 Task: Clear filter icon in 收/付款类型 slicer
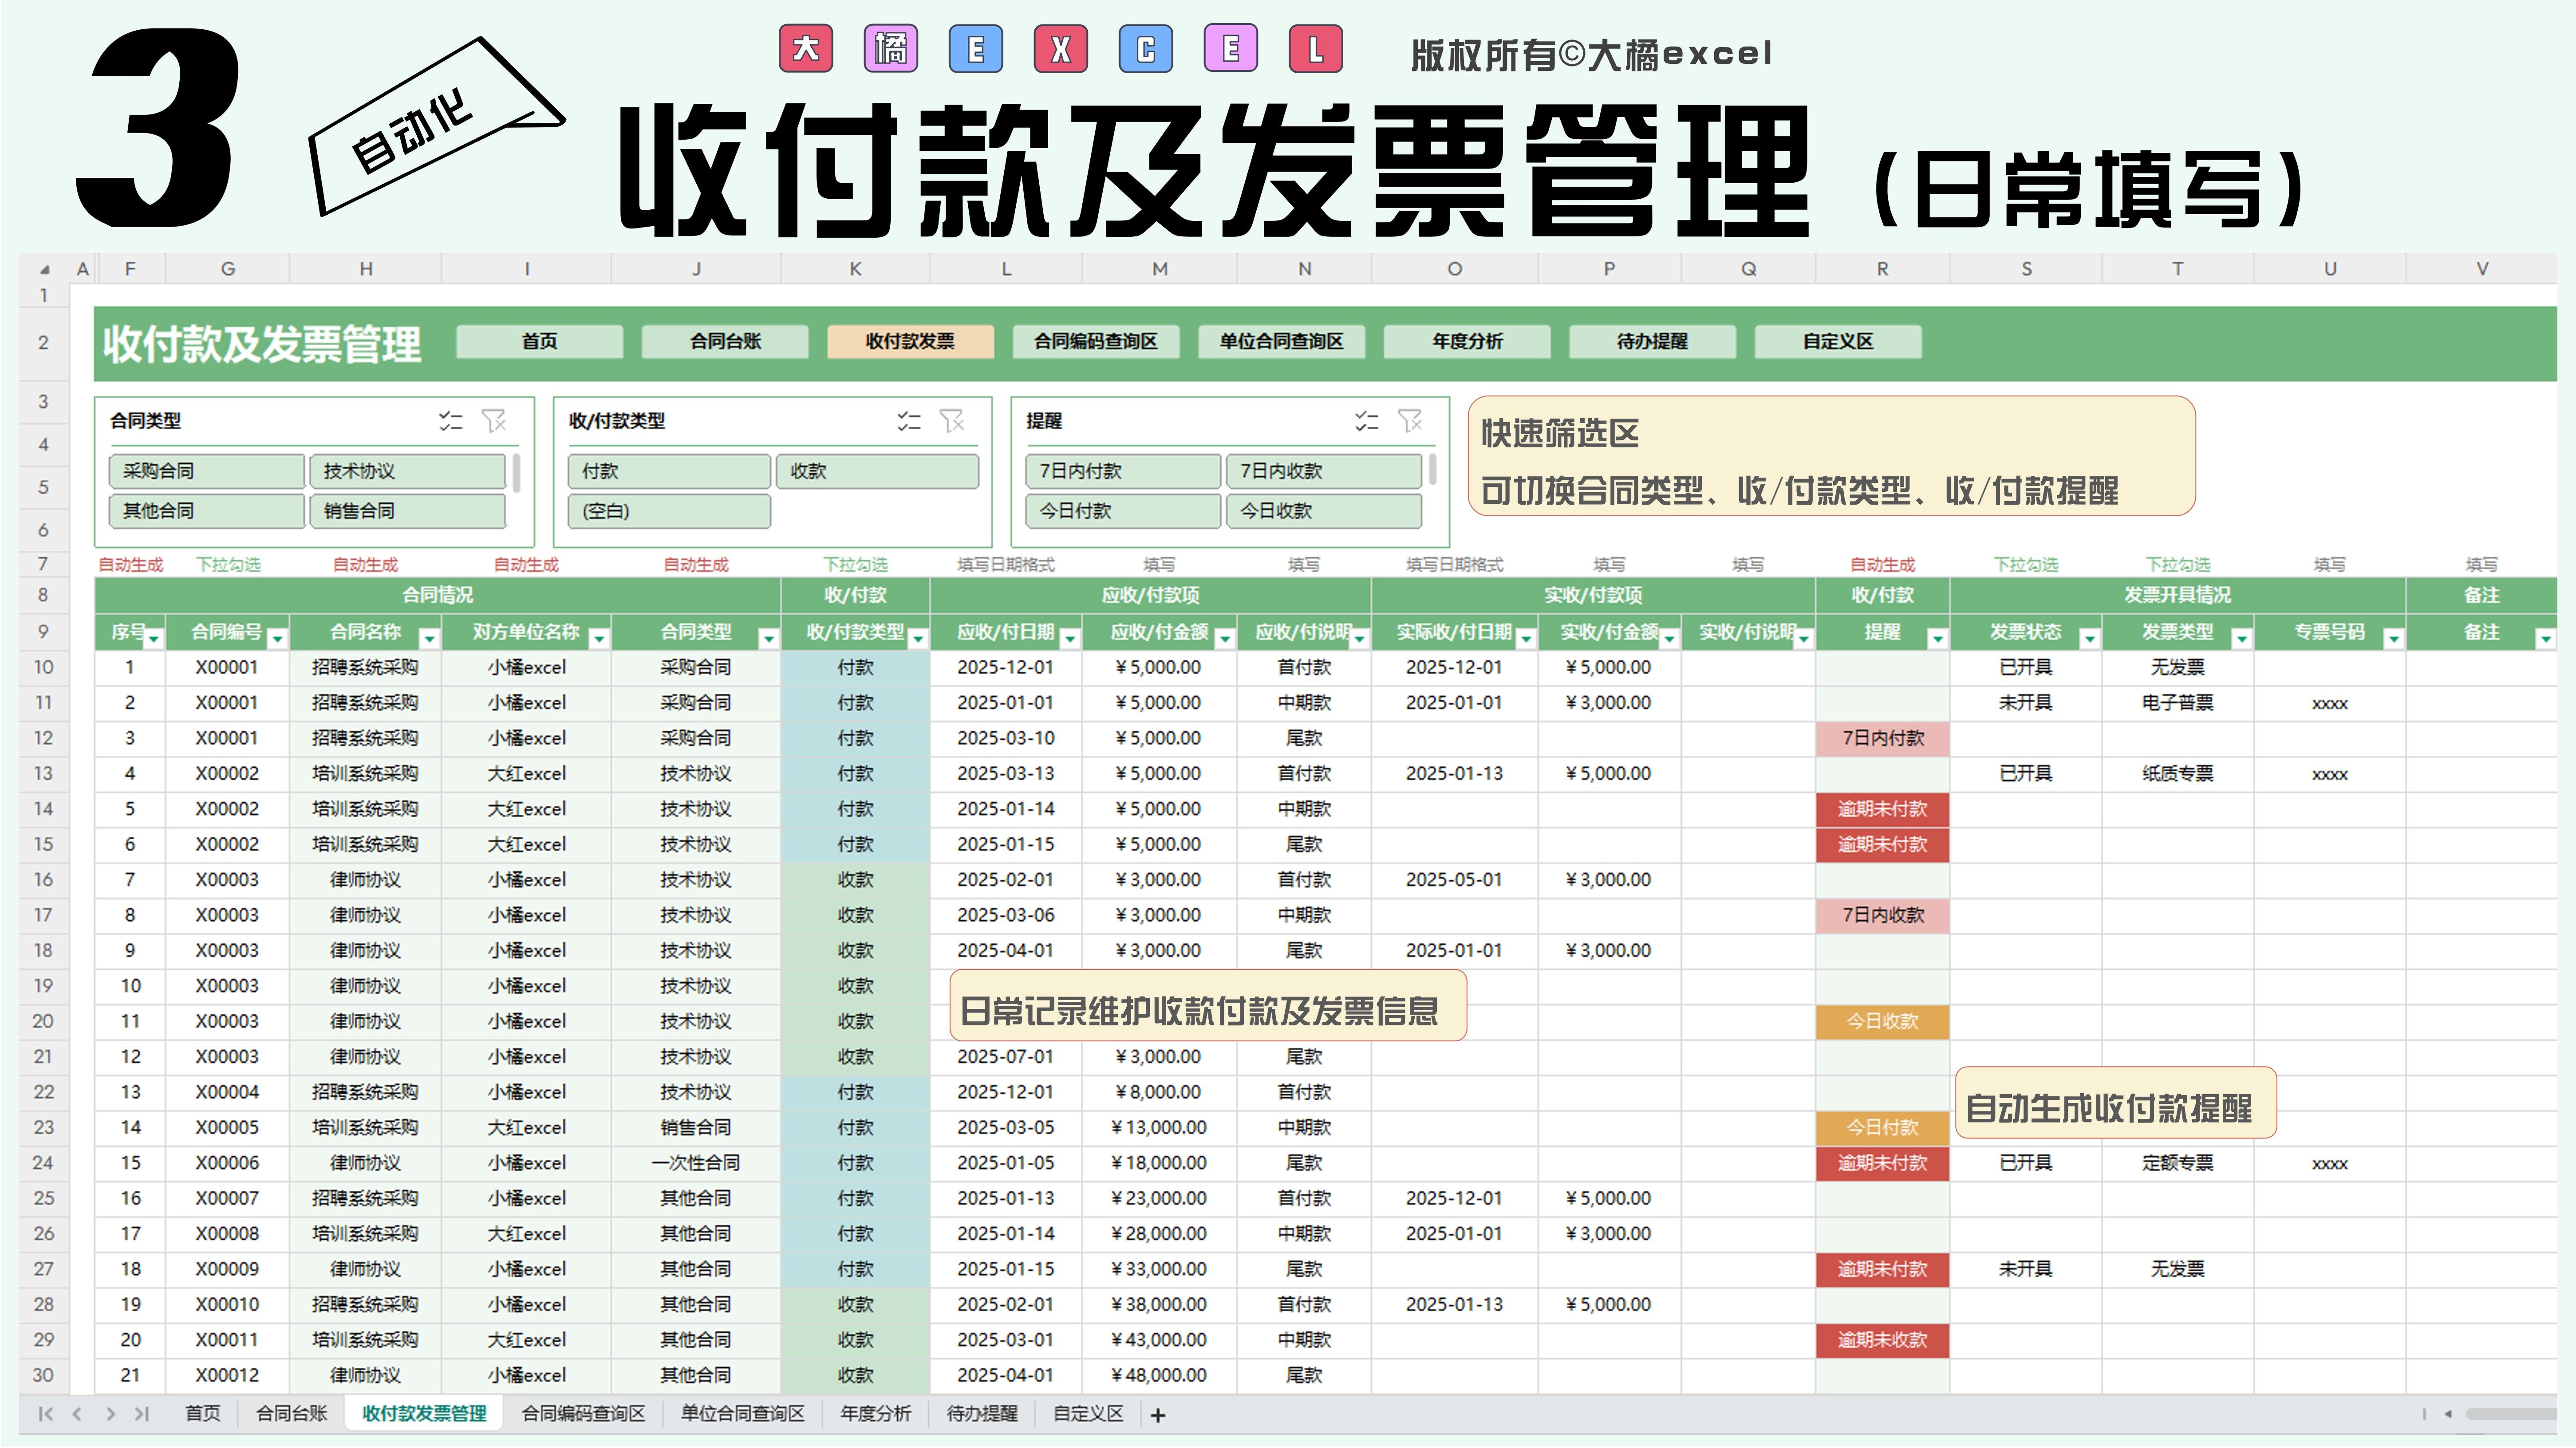point(952,421)
